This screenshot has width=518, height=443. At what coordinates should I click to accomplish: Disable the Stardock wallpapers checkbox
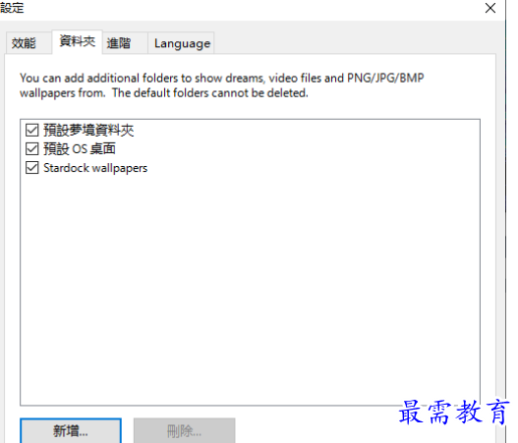tap(32, 168)
